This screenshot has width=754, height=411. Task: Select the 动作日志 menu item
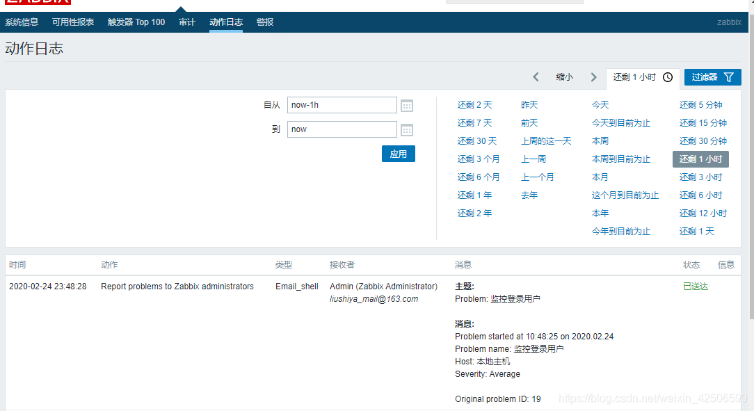coord(226,22)
